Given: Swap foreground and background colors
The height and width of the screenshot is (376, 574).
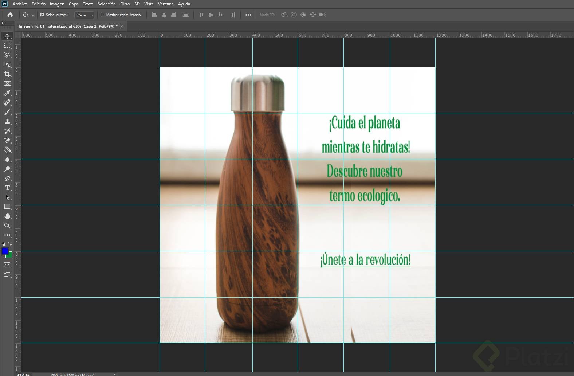Looking at the screenshot, I should click(10, 244).
